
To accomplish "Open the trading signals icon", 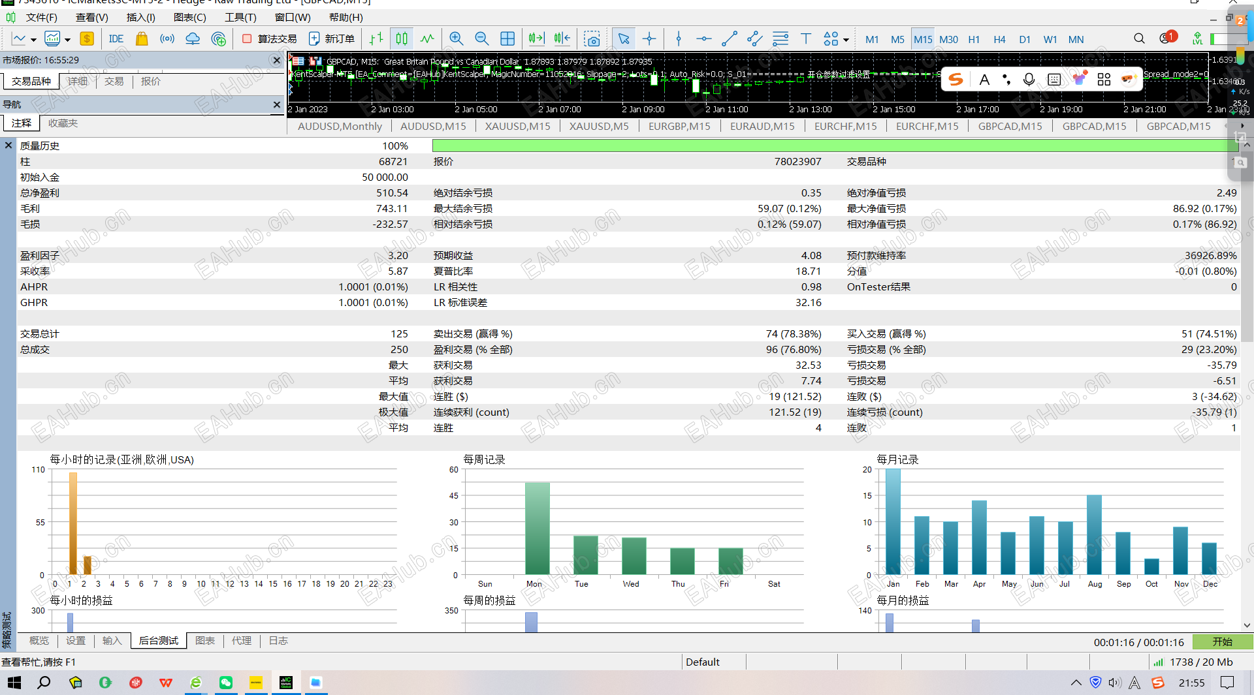I will click(x=167, y=39).
